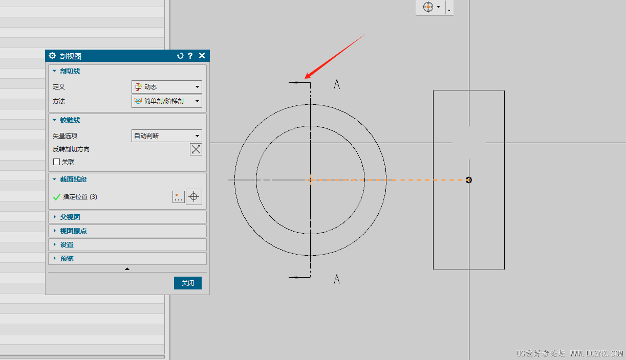The image size is (626, 360).
Task: Click the lower section label A
Action: pos(337,279)
